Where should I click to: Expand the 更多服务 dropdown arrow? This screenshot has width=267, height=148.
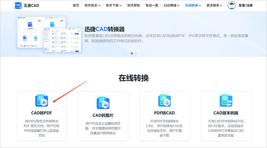pos(221,6)
